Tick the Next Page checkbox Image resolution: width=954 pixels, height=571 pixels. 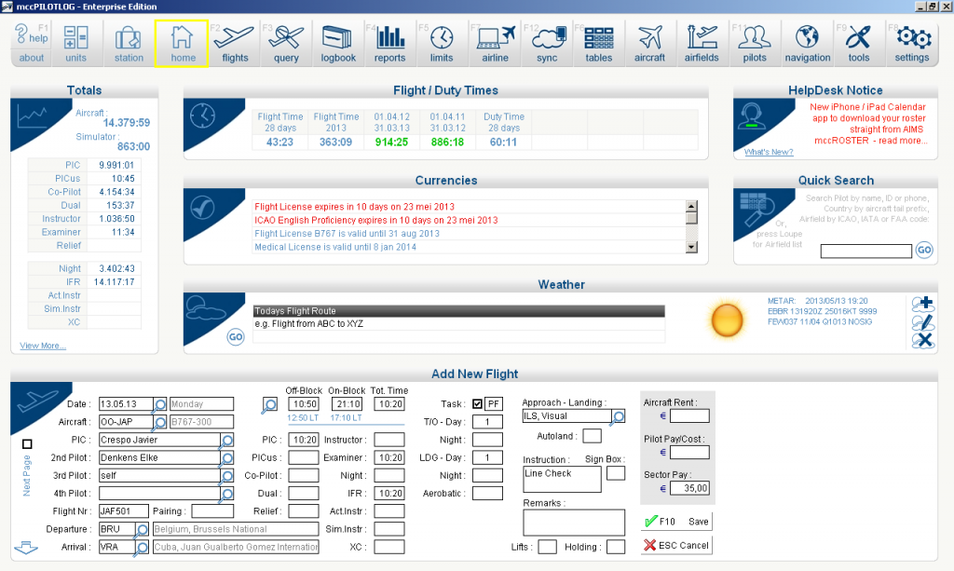[26, 444]
